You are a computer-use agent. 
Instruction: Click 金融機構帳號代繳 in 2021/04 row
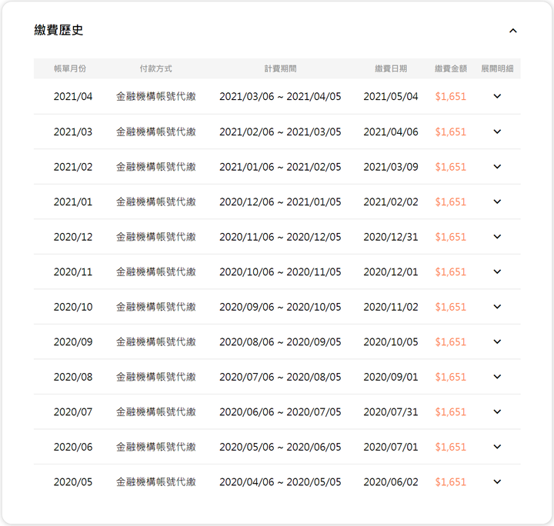(155, 96)
